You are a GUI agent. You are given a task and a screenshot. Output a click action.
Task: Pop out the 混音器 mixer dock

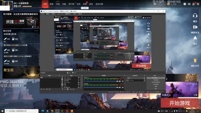124,76
